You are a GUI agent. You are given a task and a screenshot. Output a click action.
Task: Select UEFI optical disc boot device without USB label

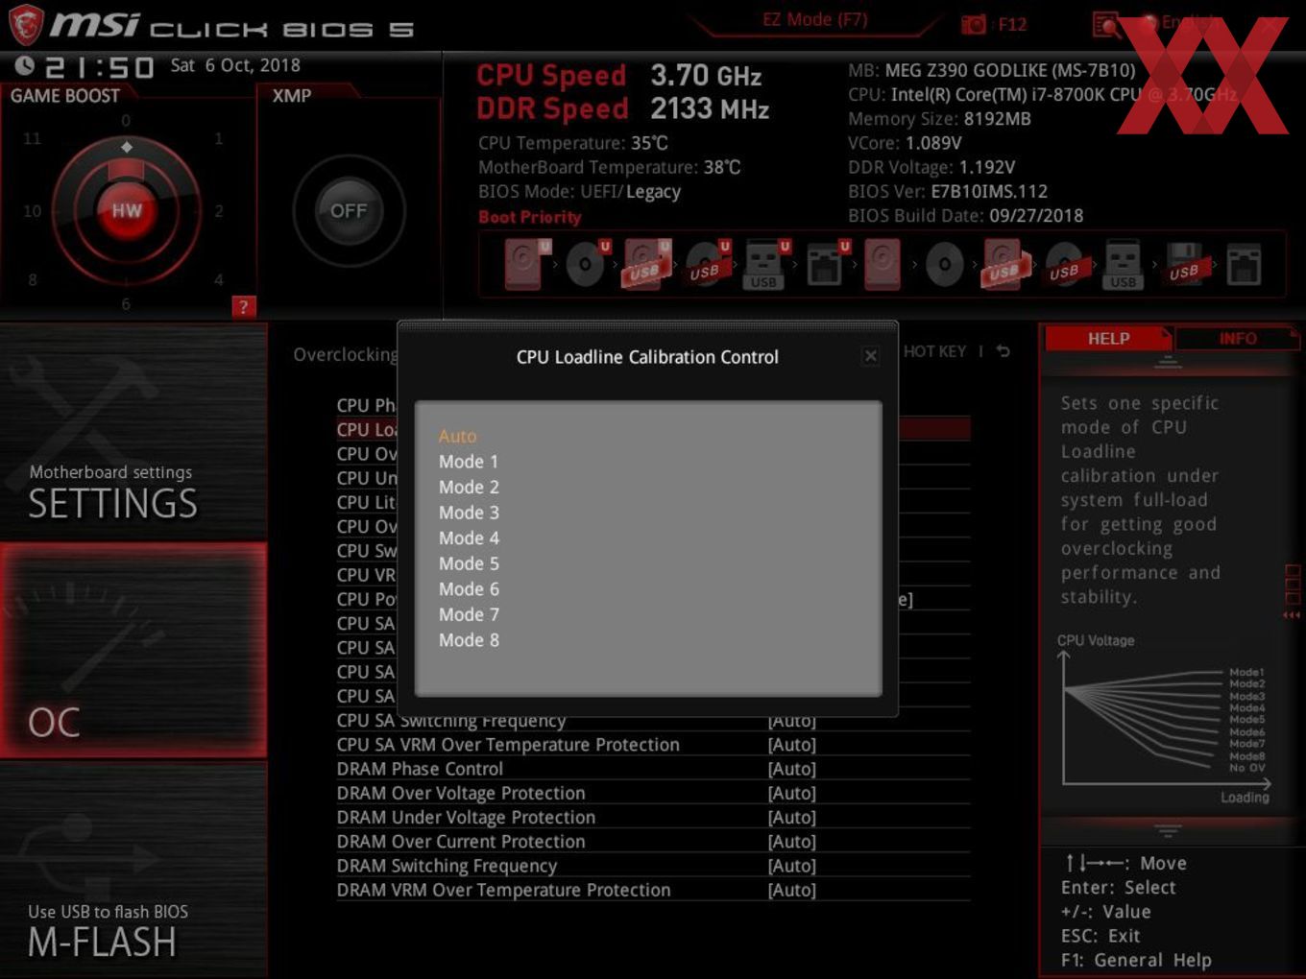[586, 264]
